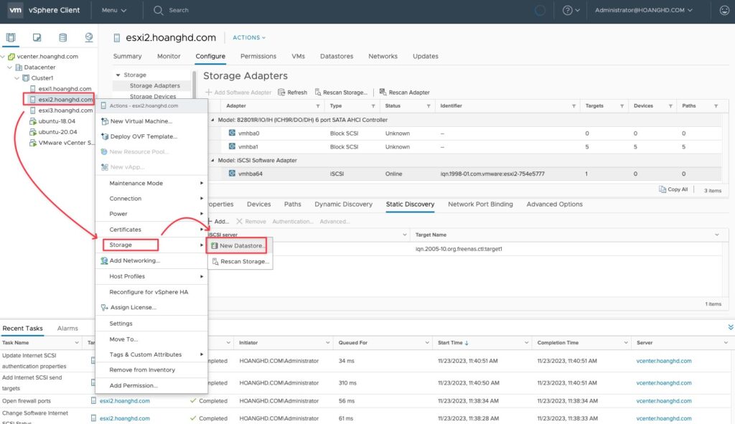The height and width of the screenshot is (424, 735).
Task: Switch to Datastores tab
Action: tap(337, 56)
